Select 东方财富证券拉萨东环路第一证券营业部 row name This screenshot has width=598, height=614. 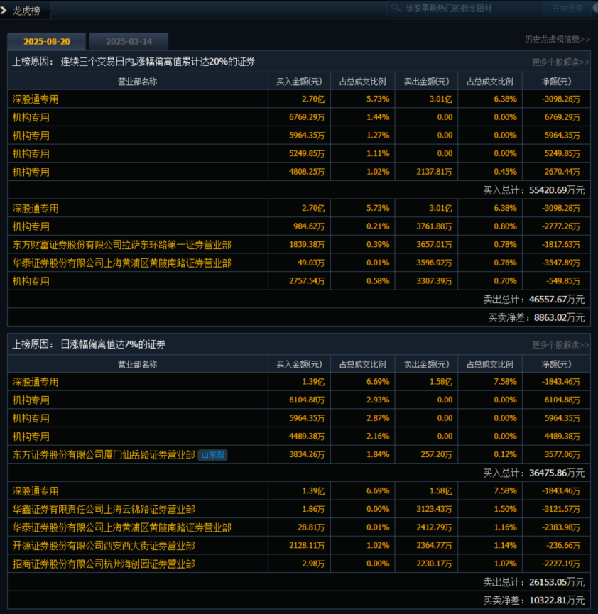pyautogui.click(x=121, y=245)
